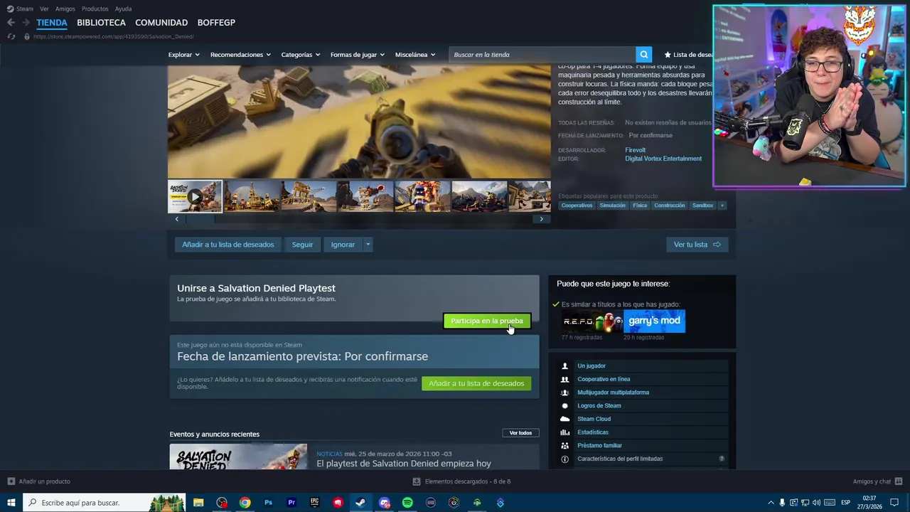Click Steam Cloud feature link

point(594,419)
